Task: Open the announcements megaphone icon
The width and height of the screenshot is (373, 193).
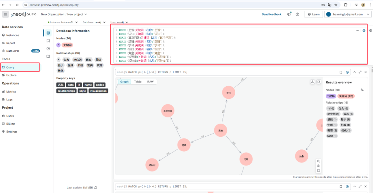Action: pyautogui.click(x=289, y=14)
